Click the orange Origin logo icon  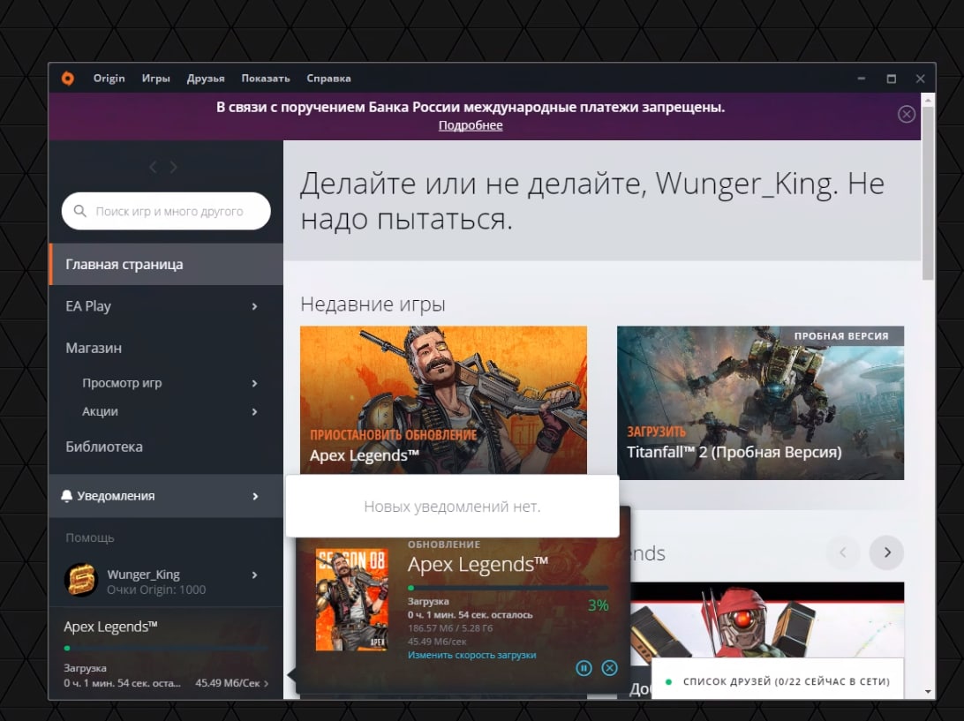[68, 78]
